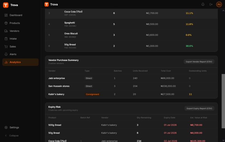Image resolution: width=225 pixels, height=142 pixels.
Task: Click the ₦336,000.00 total cost
Action: tap(168, 86)
